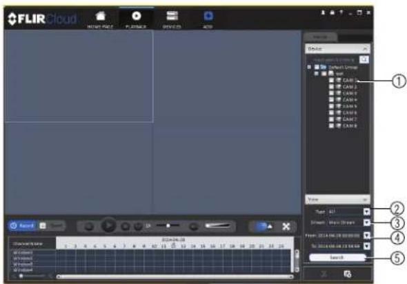Click the CAM 2 camera icon
This screenshot has width=407, height=284.
(338, 87)
